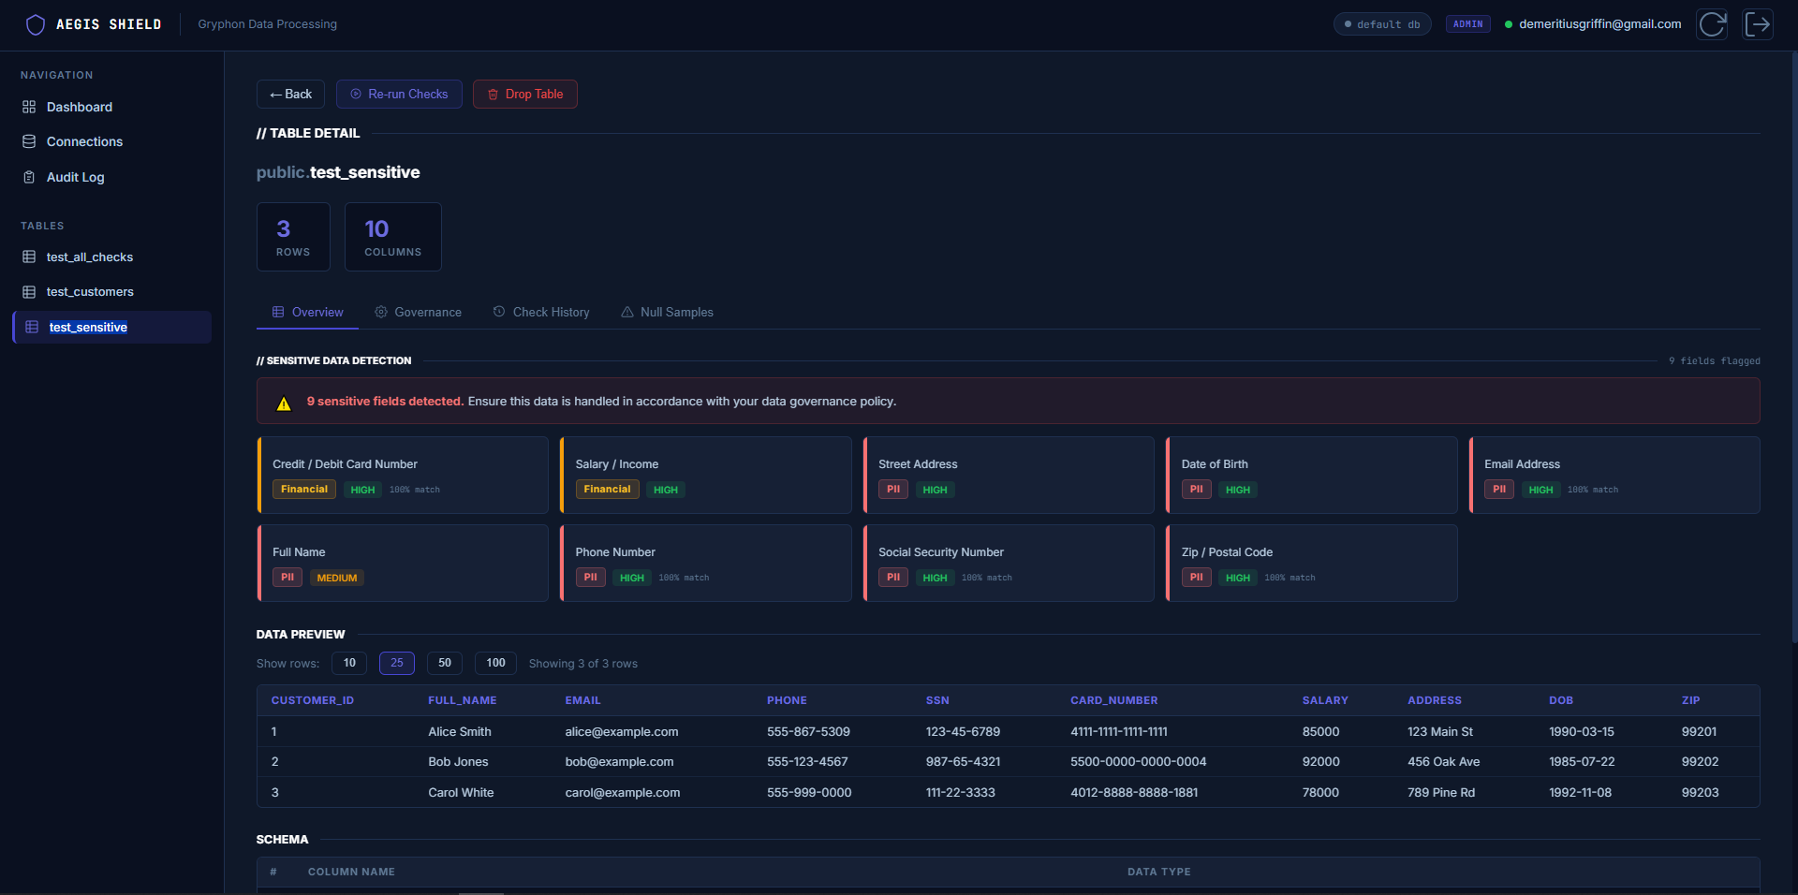Show 100 rows in data preview
The height and width of the screenshot is (895, 1798).
(x=495, y=663)
